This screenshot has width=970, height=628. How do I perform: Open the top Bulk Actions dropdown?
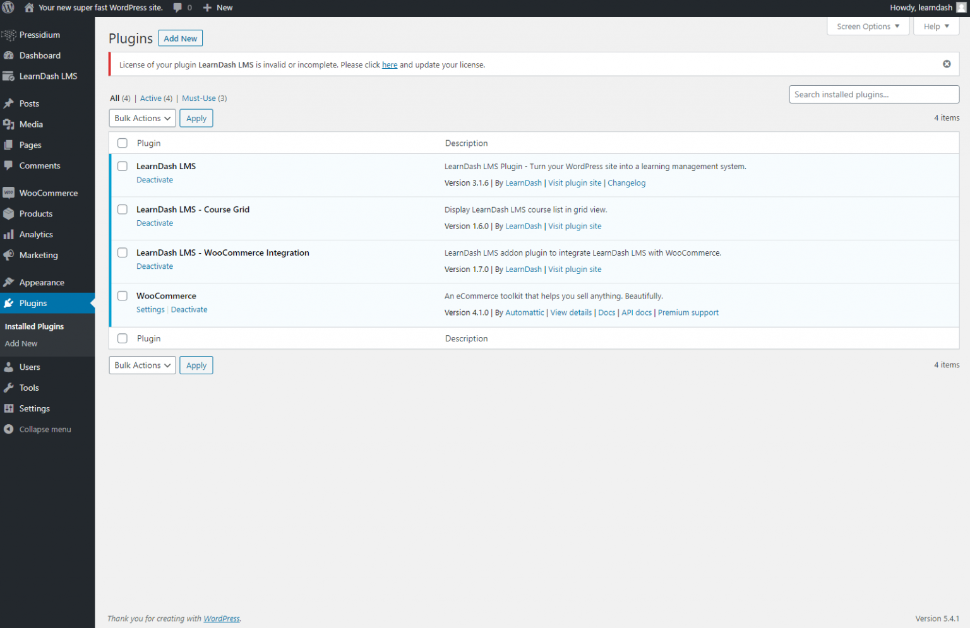[142, 118]
